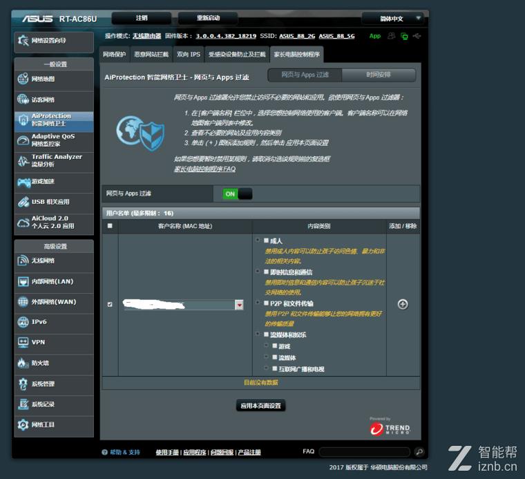Expand the 流媒体 sub-node
Screen dimensions: 525x479
click(x=266, y=357)
